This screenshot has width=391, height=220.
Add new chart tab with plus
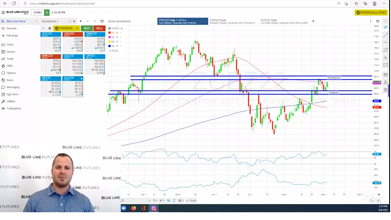(313, 21)
